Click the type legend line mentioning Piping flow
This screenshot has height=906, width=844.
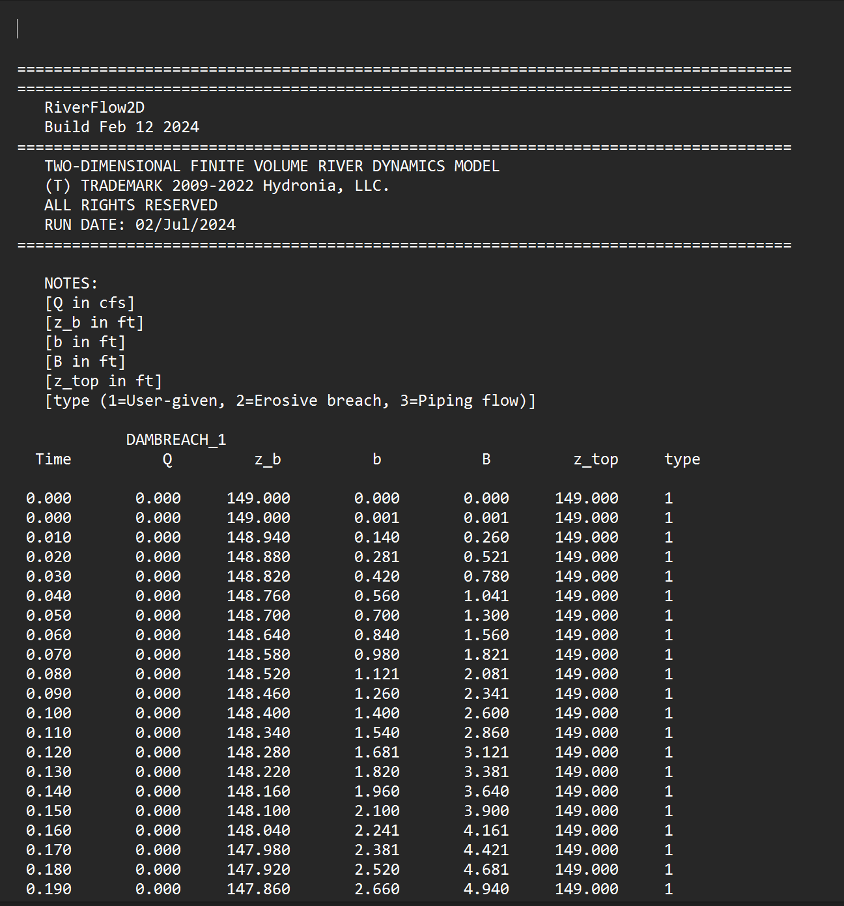point(290,401)
